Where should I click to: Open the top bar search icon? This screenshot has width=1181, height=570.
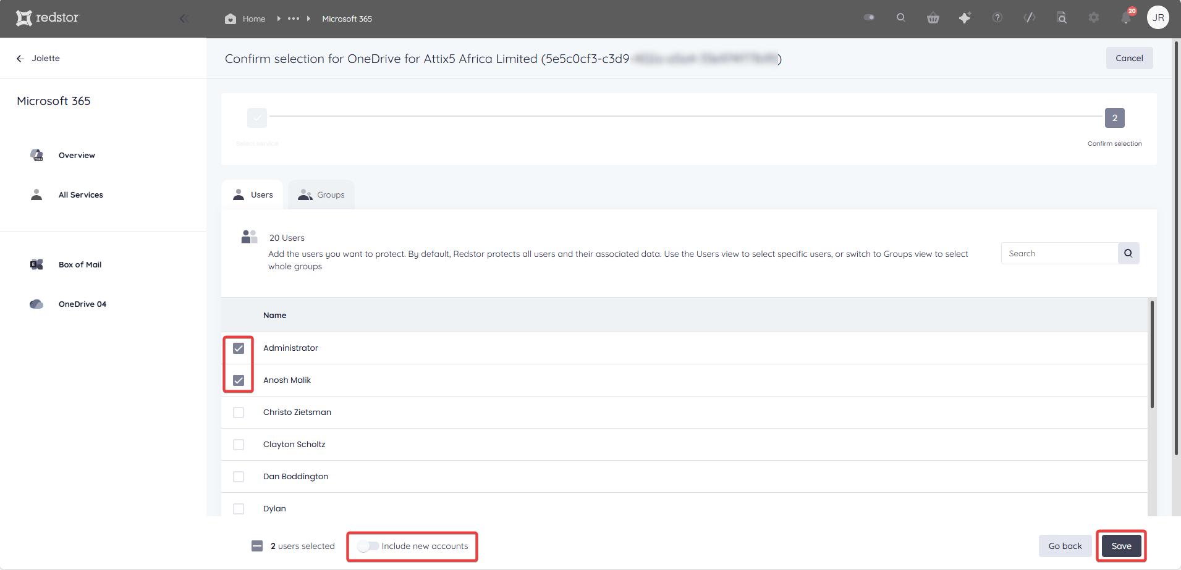point(901,17)
